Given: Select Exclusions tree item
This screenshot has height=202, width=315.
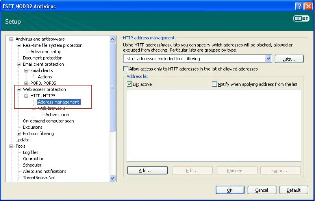Looking at the screenshot, I should click(33, 128).
